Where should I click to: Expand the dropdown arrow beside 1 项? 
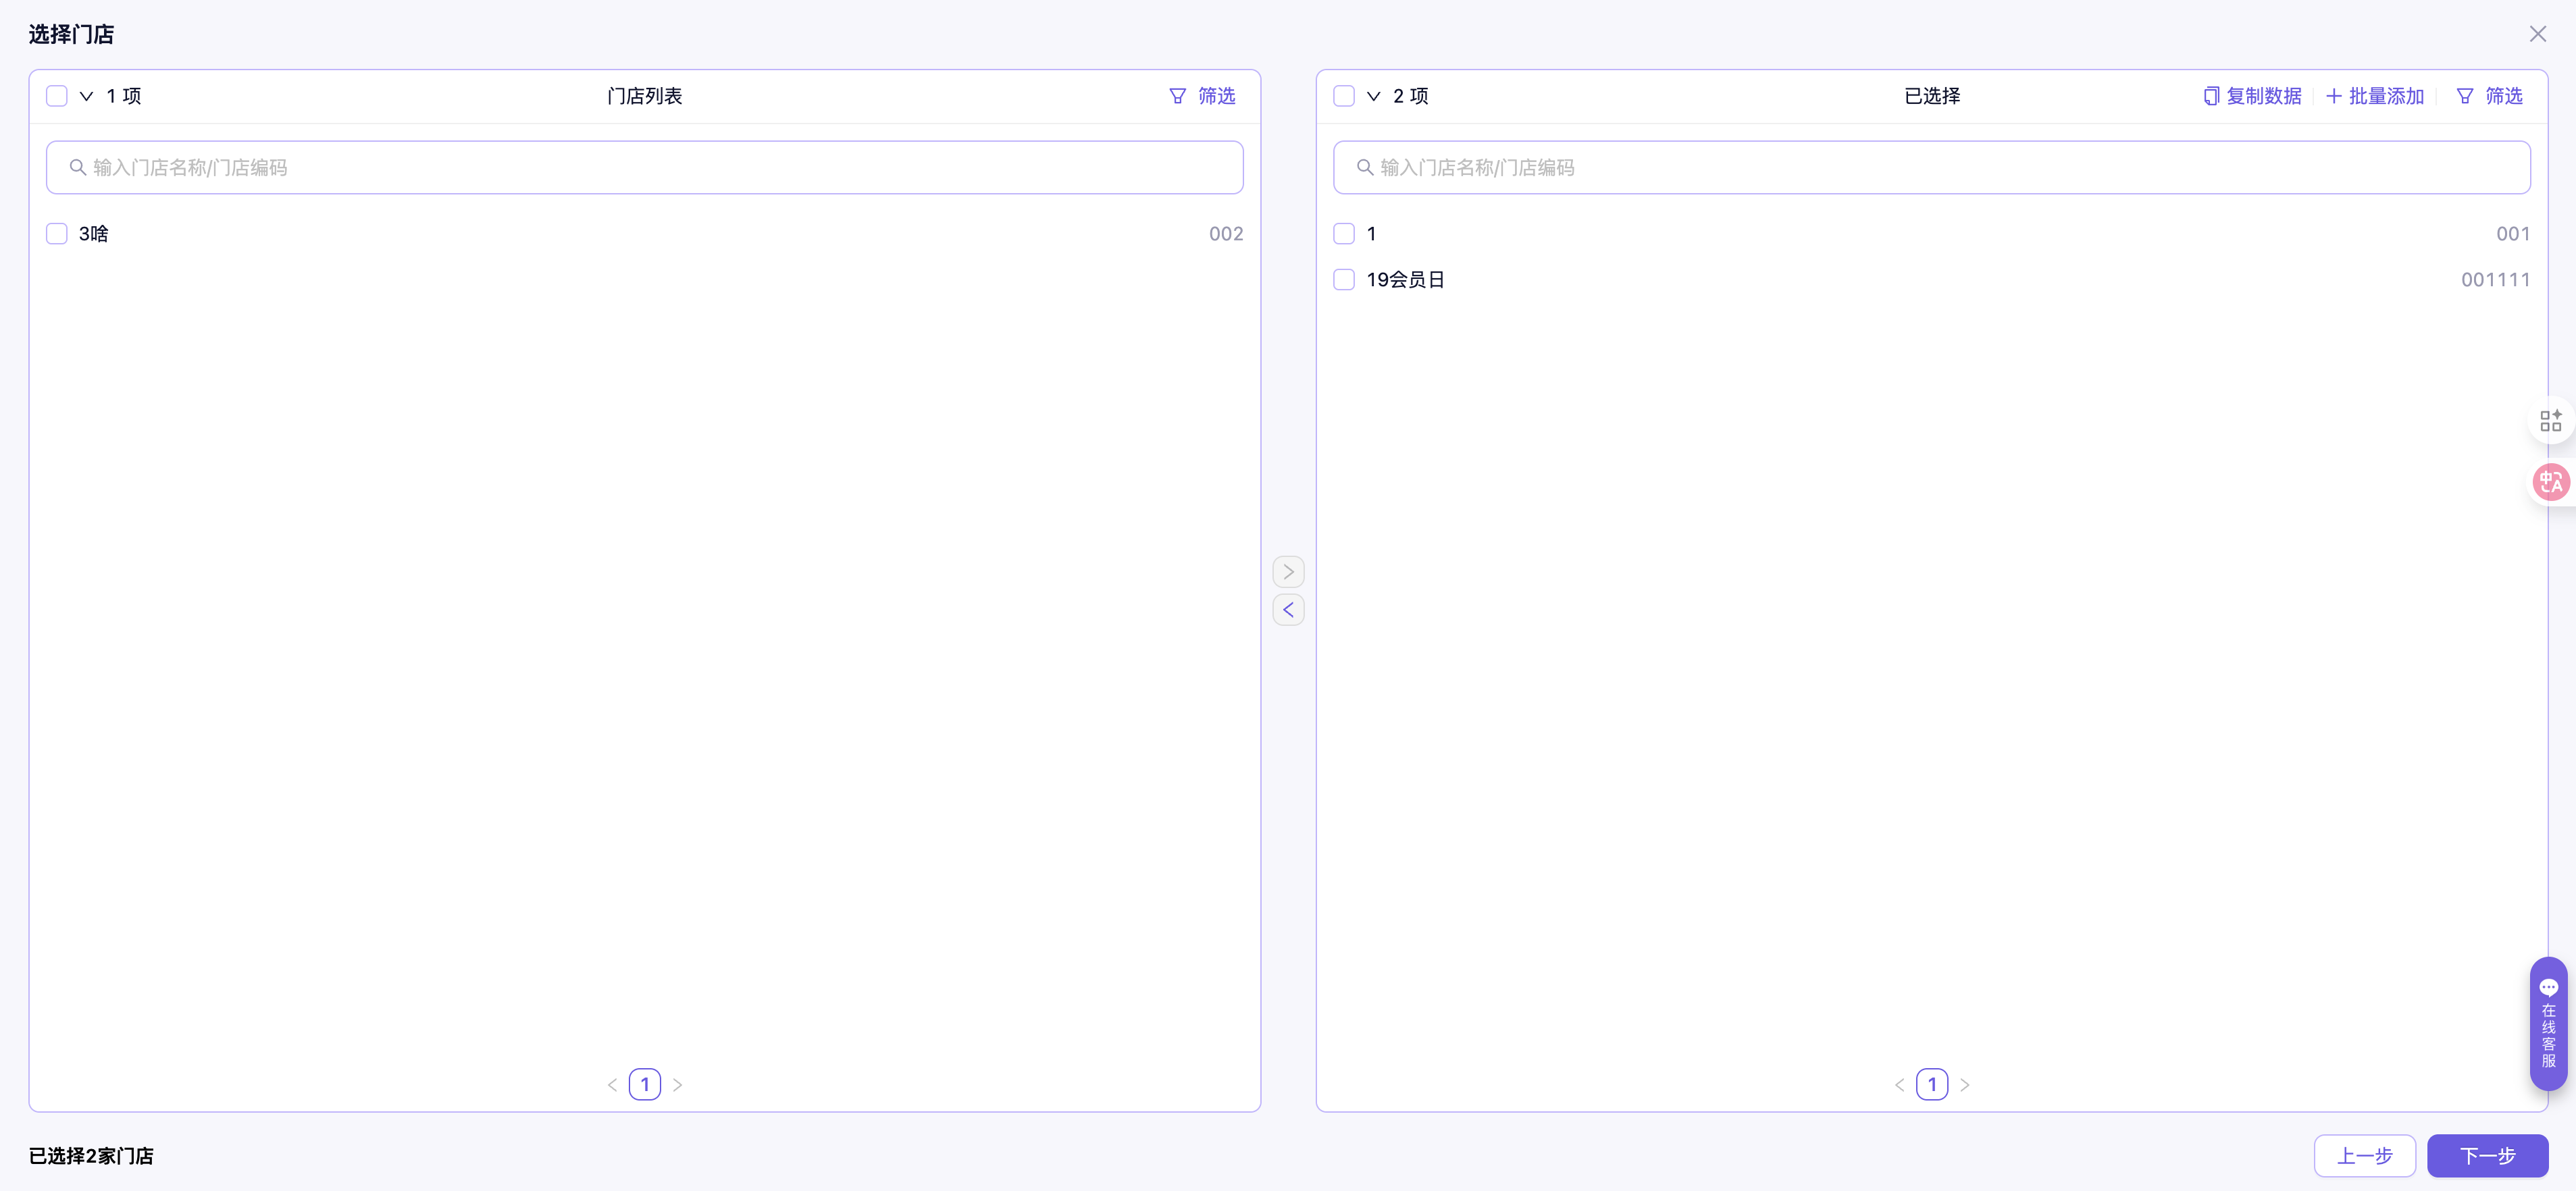coord(86,96)
